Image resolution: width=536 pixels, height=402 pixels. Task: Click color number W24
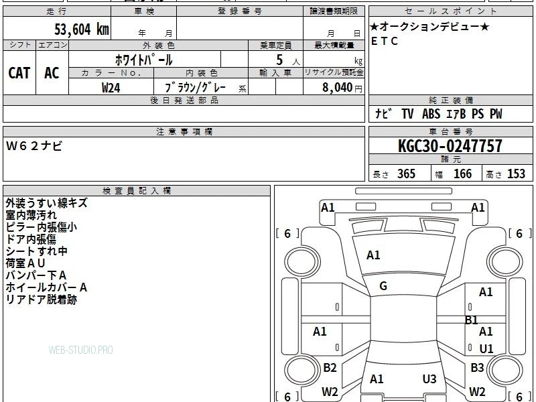coord(111,88)
